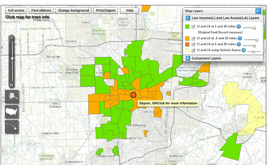Click the zoom out minus icon
The width and height of the screenshot is (267, 165).
pos(11,85)
